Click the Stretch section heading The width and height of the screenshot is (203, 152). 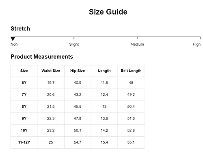(x=20, y=29)
